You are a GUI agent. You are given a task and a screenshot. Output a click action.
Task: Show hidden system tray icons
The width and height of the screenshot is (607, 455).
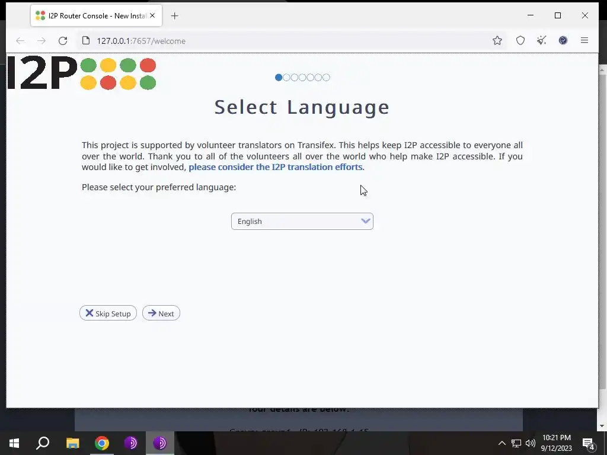(x=501, y=443)
